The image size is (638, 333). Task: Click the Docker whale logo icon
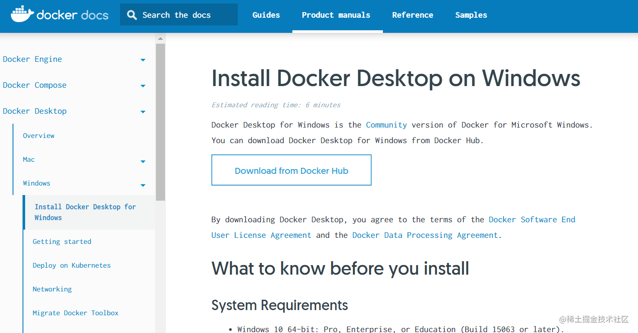click(22, 15)
